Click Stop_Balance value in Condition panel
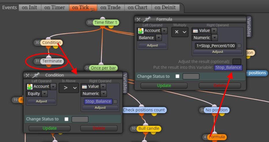This screenshot has height=142, width=269. click(x=98, y=101)
